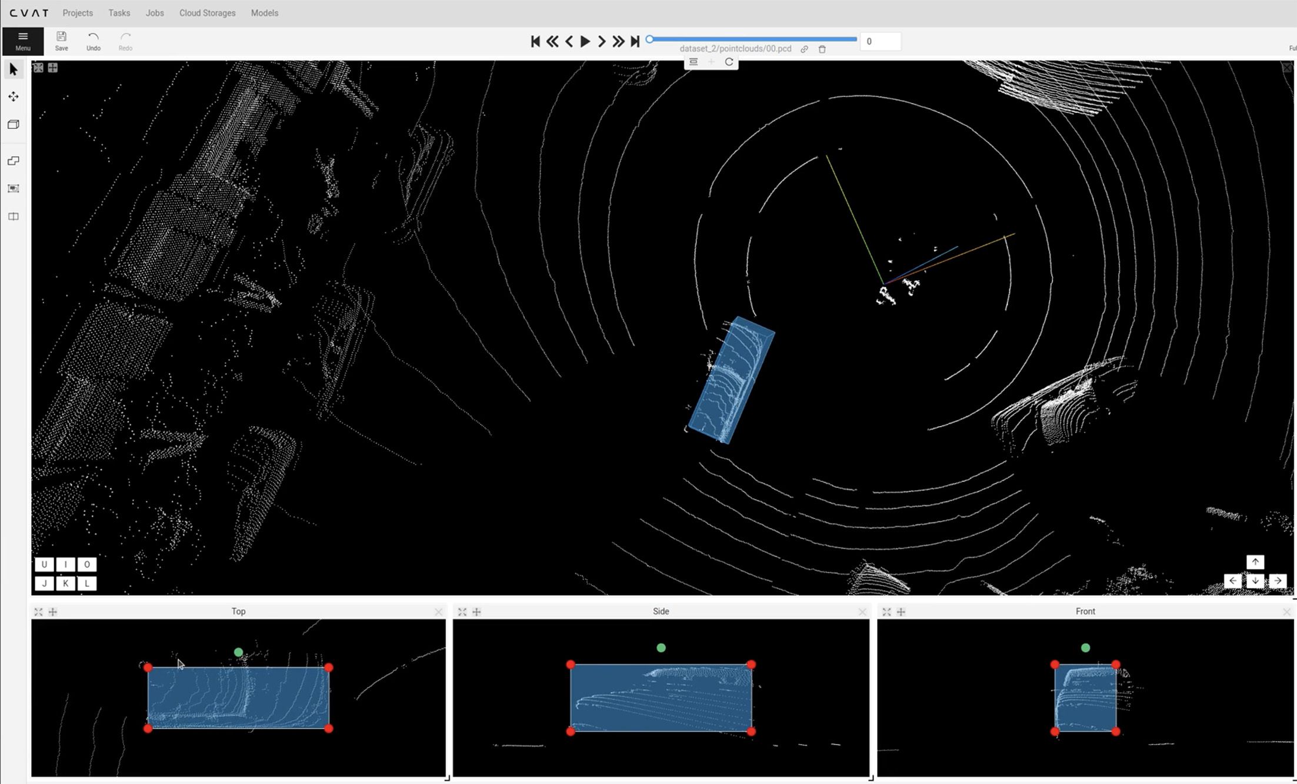The height and width of the screenshot is (784, 1297).
Task: Open the main Menu button
Action: (x=22, y=41)
